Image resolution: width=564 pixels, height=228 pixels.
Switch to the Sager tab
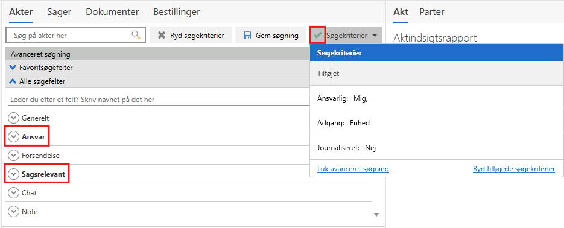coord(59,12)
